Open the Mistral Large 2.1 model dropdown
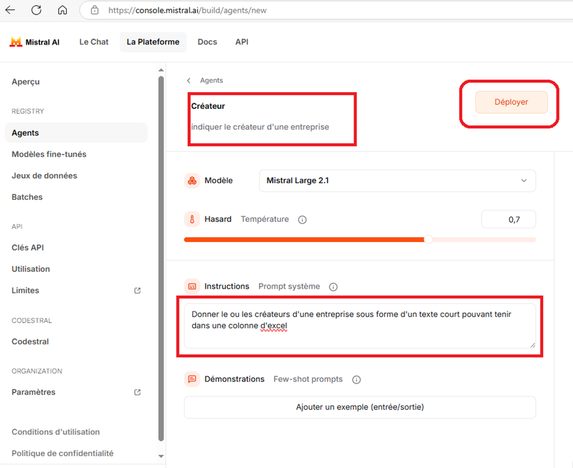This screenshot has height=468, width=573. [397, 180]
